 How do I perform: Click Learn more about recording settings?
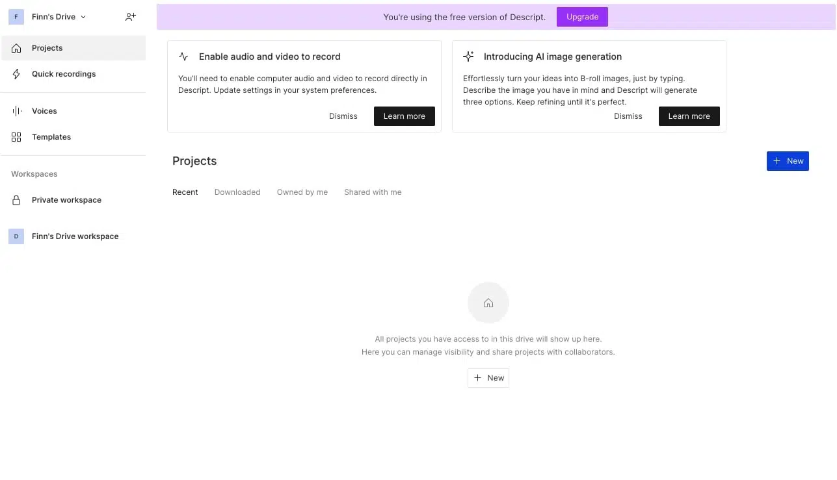[404, 116]
